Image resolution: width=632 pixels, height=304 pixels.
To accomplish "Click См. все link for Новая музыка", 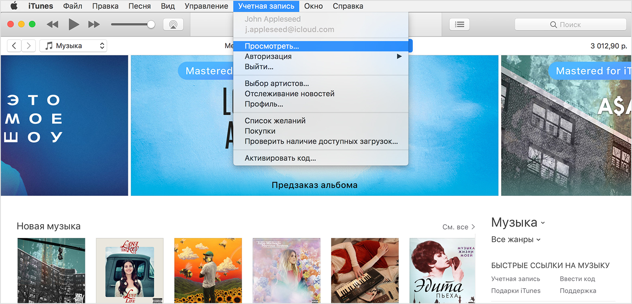I will tap(459, 227).
